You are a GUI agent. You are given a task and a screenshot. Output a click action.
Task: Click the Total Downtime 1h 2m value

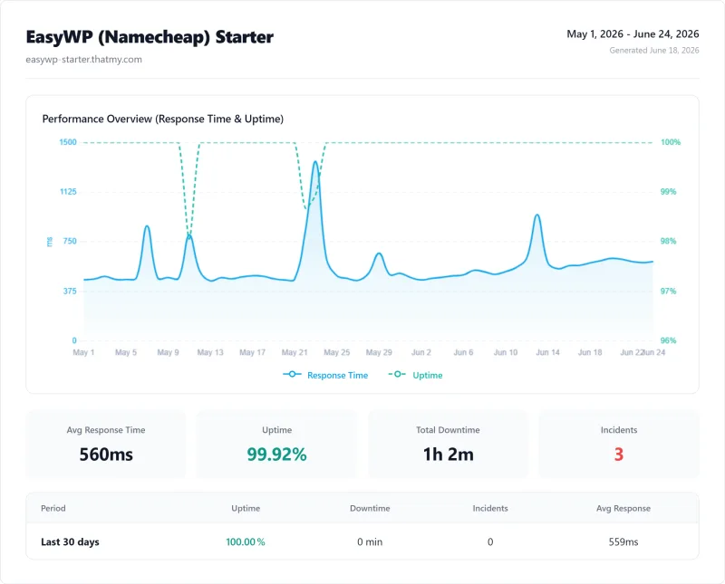448,455
